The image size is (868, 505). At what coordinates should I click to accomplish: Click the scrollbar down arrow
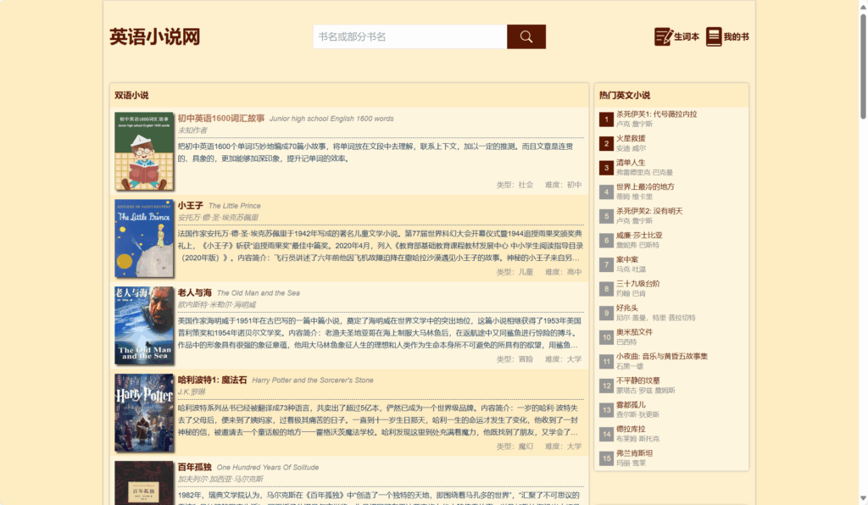click(862, 498)
